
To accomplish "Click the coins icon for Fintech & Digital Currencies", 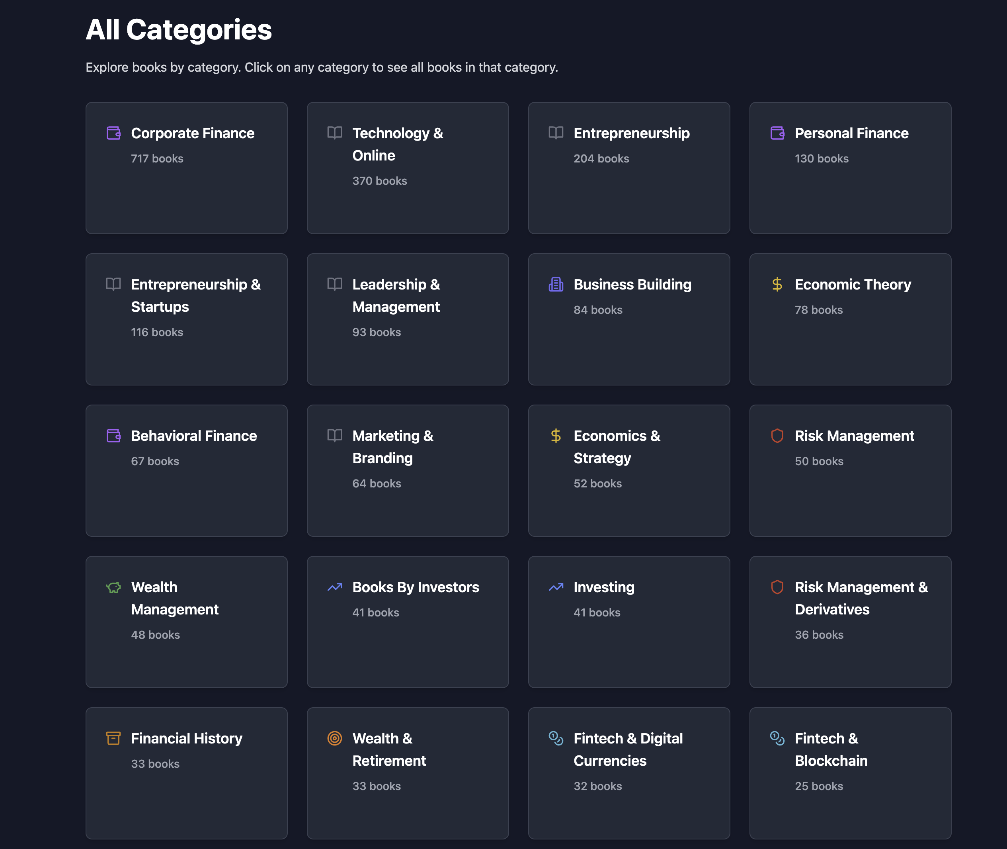I will (x=556, y=738).
